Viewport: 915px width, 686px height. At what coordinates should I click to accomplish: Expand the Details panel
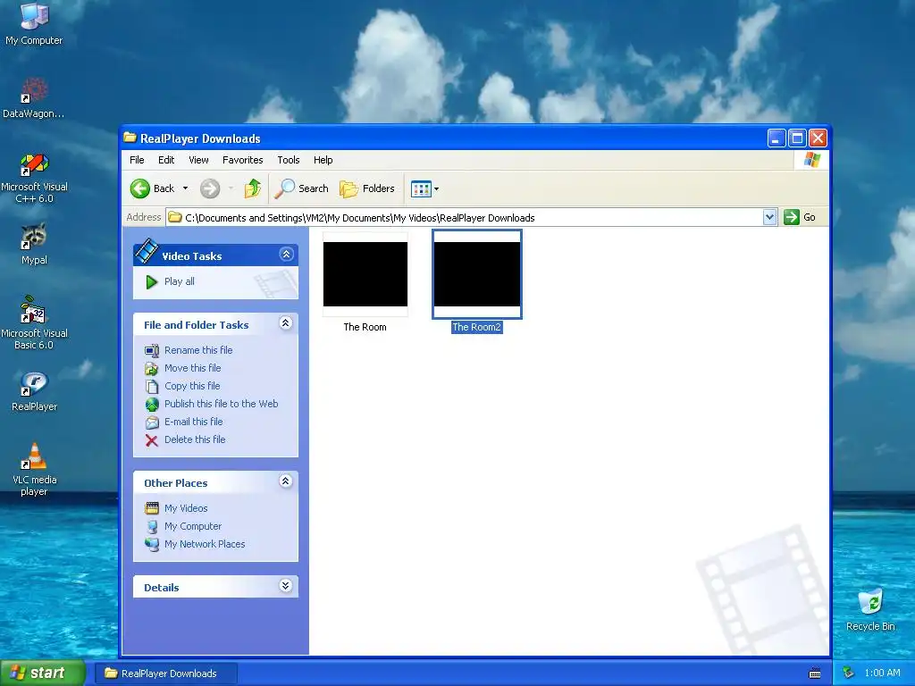click(285, 586)
